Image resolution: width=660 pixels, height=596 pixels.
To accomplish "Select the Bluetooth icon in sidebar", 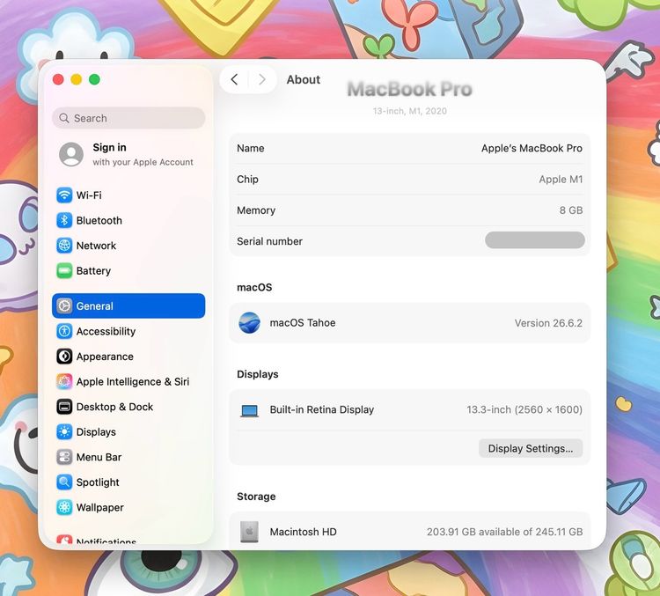I will [x=64, y=220].
